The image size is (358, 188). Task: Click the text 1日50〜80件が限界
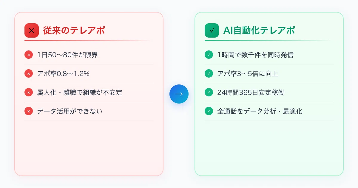tap(67, 55)
